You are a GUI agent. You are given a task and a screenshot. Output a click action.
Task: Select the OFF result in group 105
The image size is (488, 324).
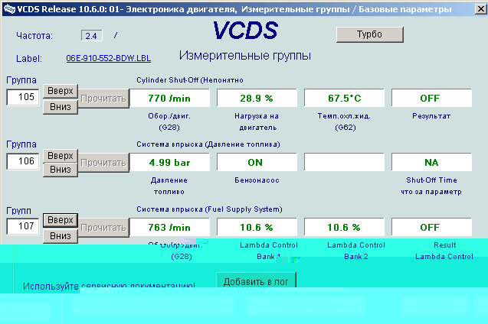click(x=431, y=98)
